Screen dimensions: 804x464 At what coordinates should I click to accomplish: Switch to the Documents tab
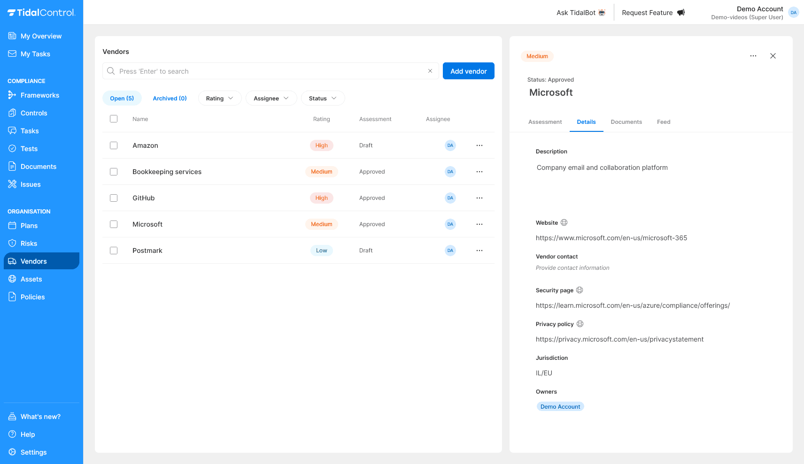tap(626, 122)
